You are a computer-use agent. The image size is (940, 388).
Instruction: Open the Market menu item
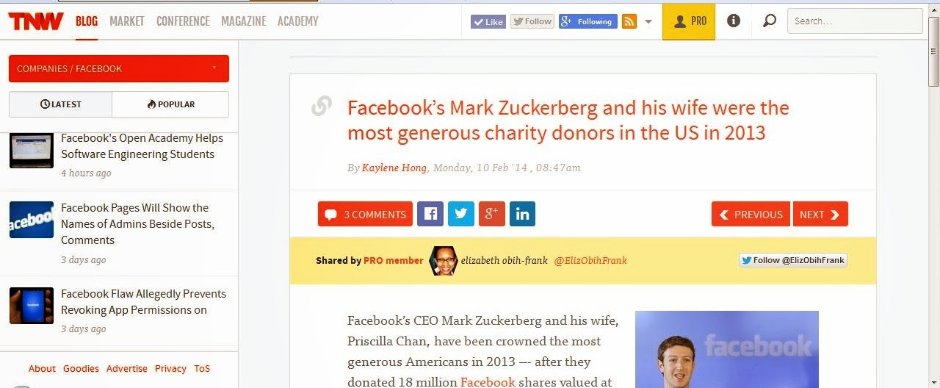click(127, 21)
